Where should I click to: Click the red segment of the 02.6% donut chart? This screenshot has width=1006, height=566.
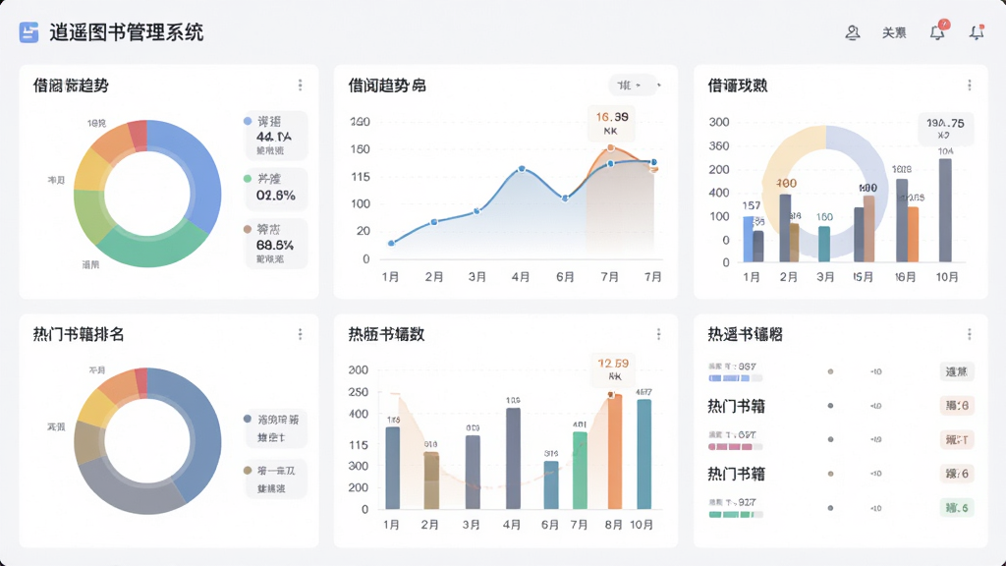[x=138, y=135]
